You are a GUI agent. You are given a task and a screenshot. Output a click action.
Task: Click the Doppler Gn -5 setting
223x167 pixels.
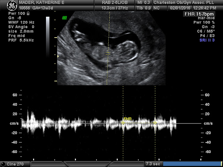pos(15,18)
